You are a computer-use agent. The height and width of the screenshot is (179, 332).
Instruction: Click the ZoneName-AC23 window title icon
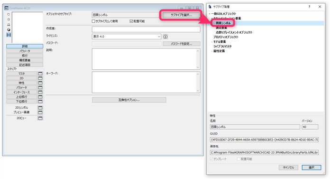(6, 8)
